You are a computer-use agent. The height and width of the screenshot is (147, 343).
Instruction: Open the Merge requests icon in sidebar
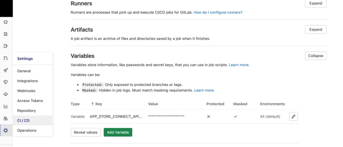click(6, 58)
